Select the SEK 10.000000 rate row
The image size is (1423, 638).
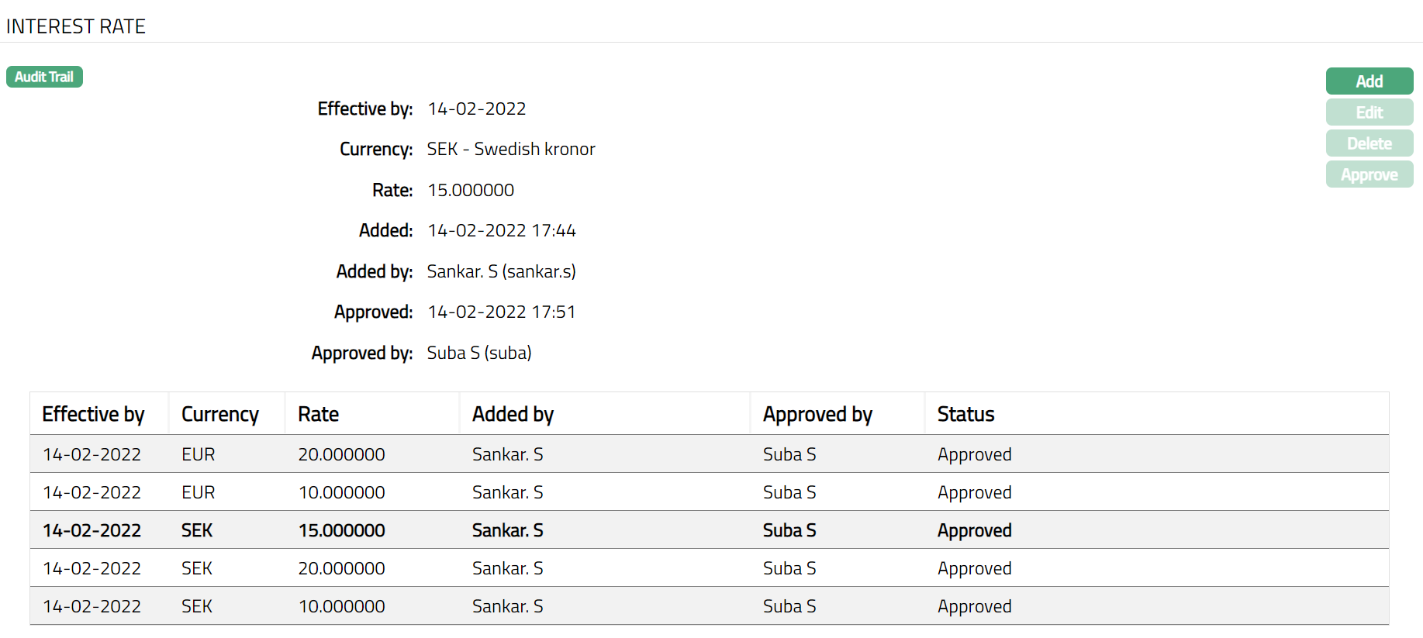click(x=341, y=606)
